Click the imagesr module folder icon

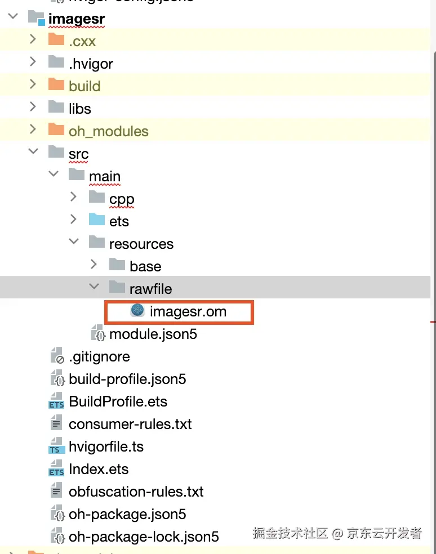tap(36, 19)
